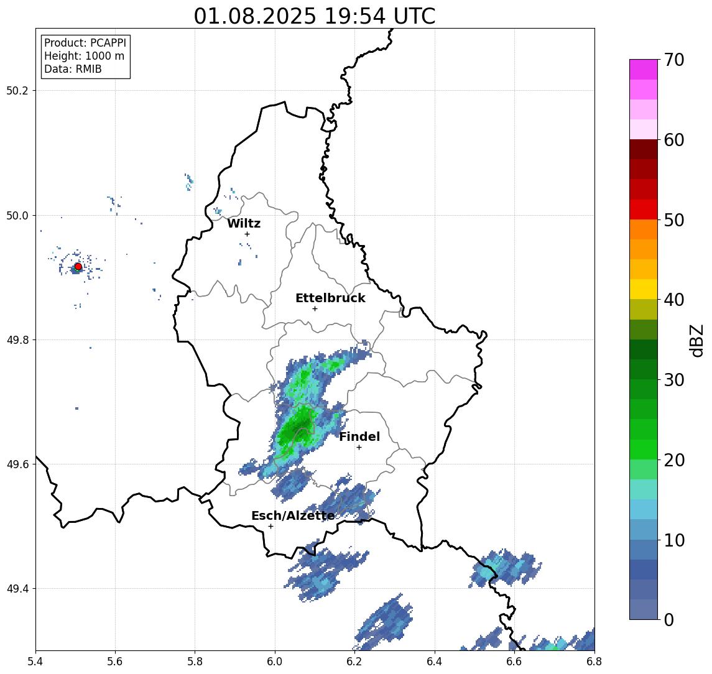The width and height of the screenshot is (712, 674).
Task: Click the 'Findel' city label
Action: click(x=359, y=436)
